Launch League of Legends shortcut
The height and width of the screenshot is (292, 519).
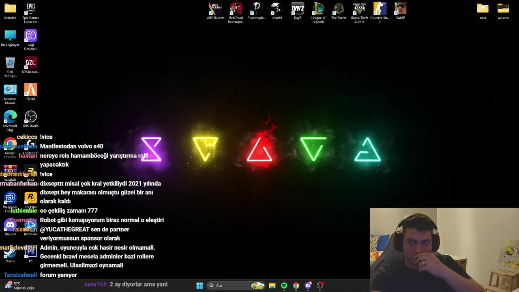318,13
